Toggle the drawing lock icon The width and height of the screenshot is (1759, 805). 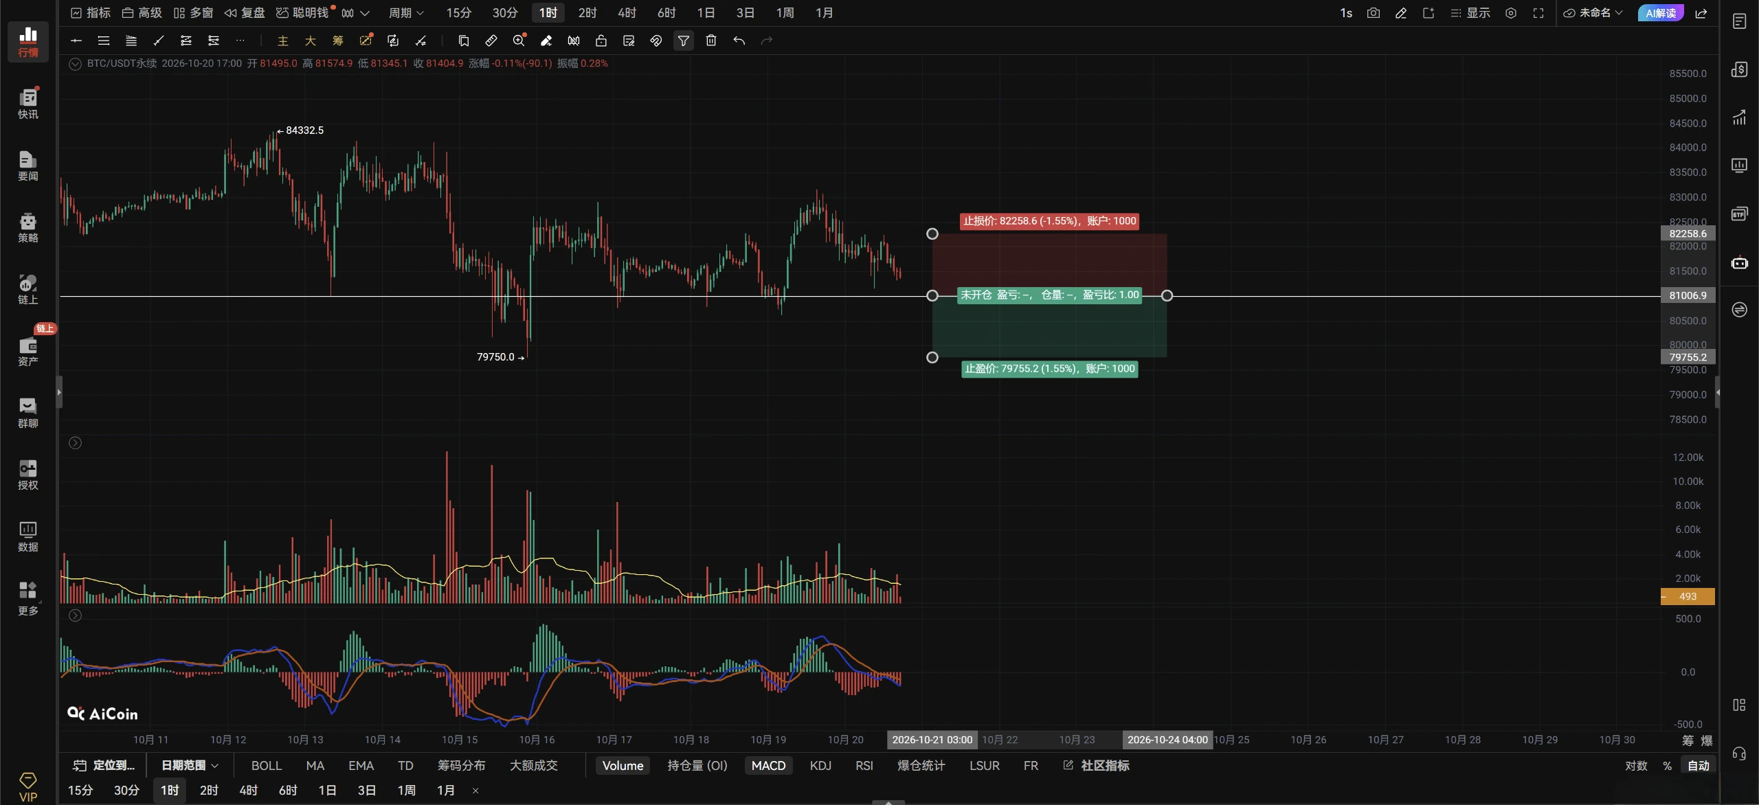point(601,41)
